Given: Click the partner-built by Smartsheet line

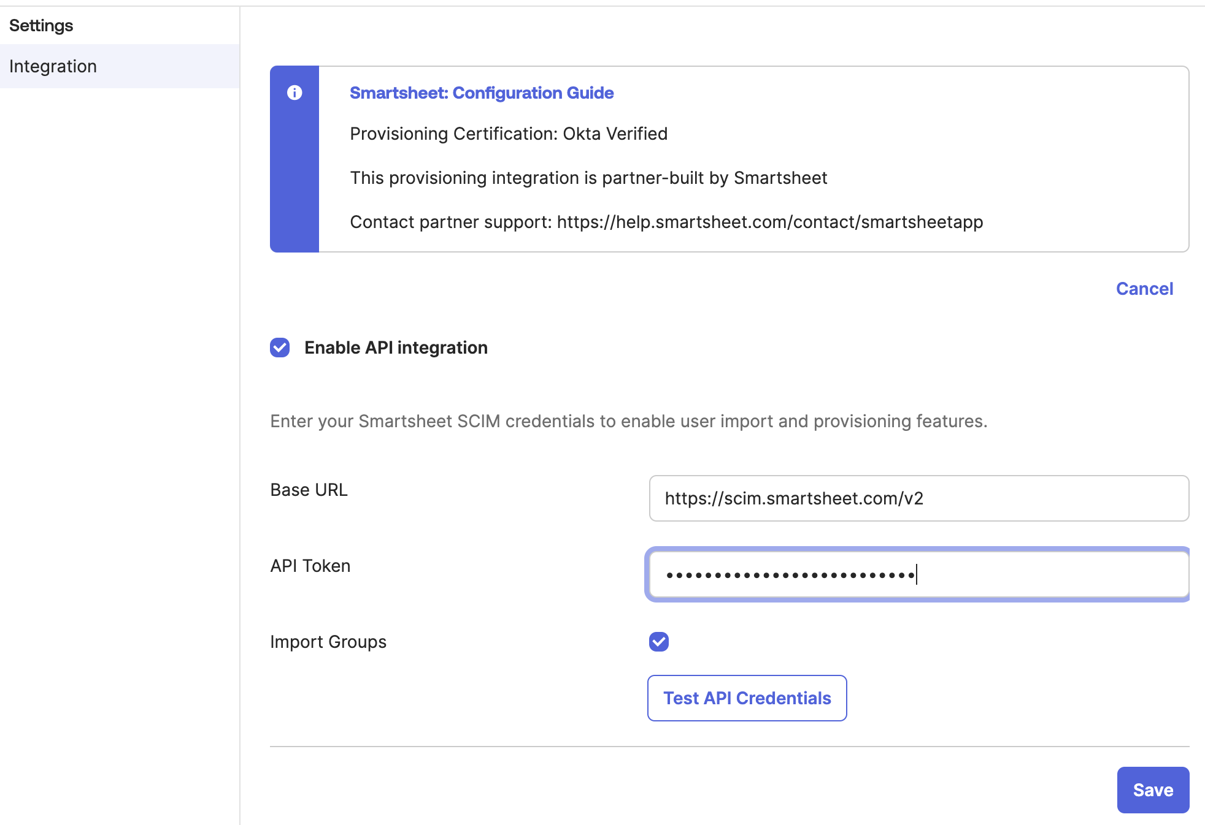Looking at the screenshot, I should [x=588, y=178].
